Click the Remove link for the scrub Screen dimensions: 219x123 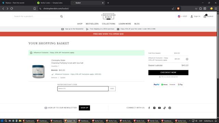coord(54,78)
